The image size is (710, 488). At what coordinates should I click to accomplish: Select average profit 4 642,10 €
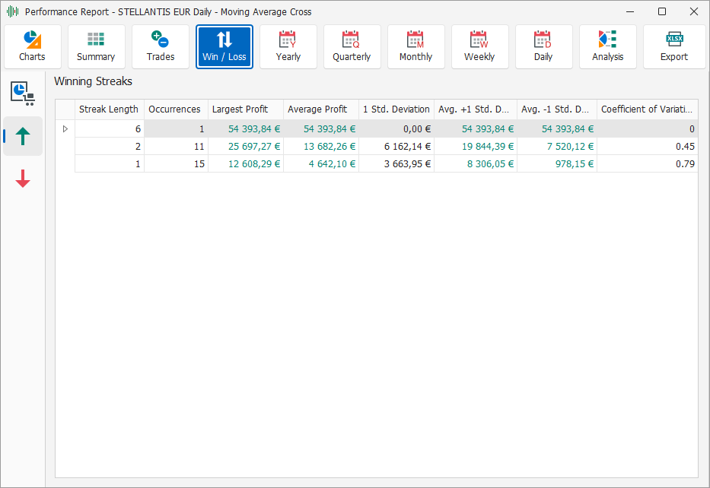pos(320,163)
